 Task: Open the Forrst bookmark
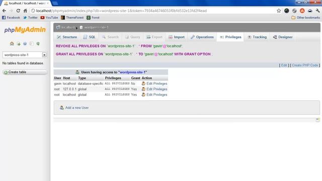click(93, 18)
